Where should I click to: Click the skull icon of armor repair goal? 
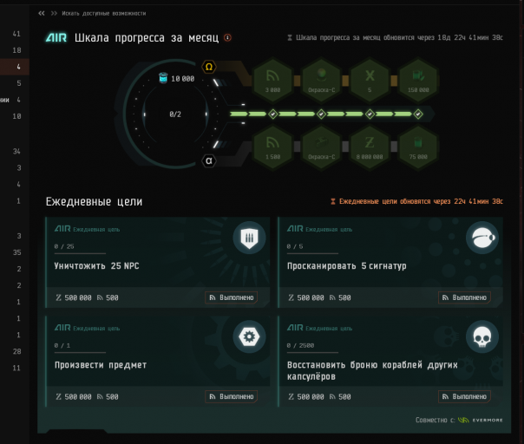coord(482,336)
